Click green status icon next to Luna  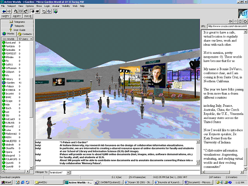(x=3, y=130)
